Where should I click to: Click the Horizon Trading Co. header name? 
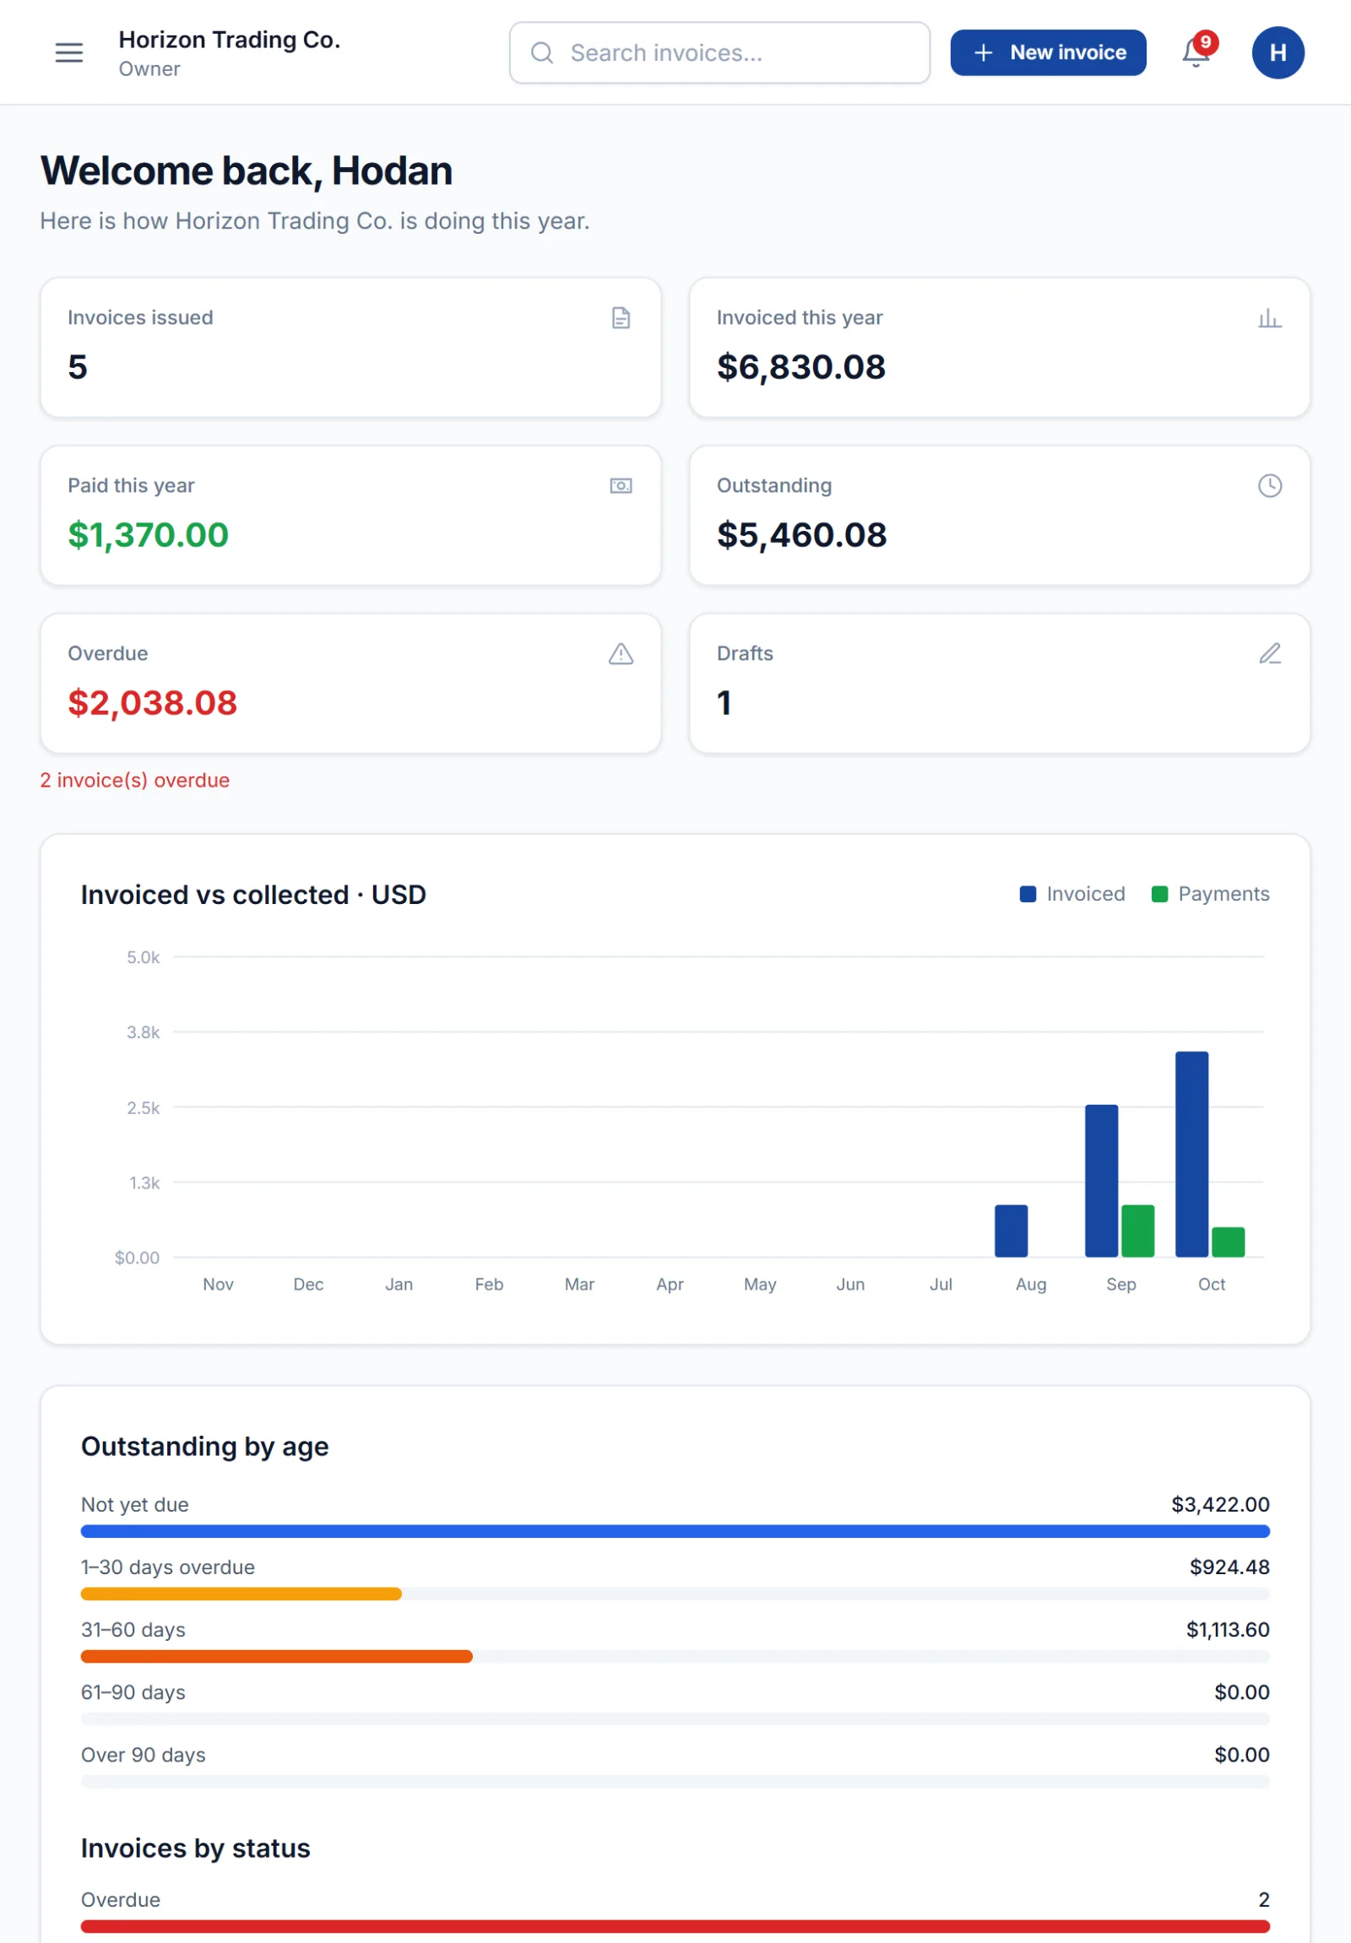click(230, 40)
